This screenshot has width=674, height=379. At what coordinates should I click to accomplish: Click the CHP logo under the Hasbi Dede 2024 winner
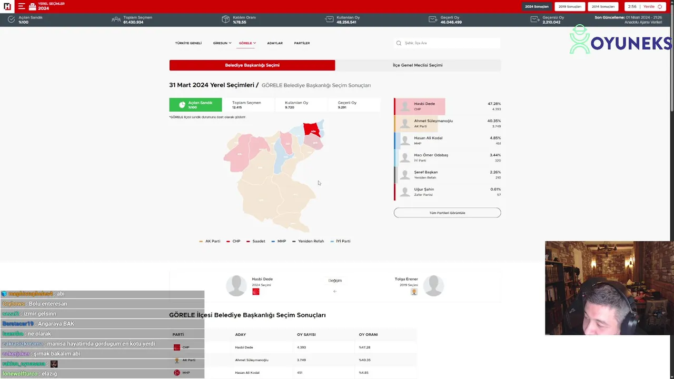click(256, 292)
